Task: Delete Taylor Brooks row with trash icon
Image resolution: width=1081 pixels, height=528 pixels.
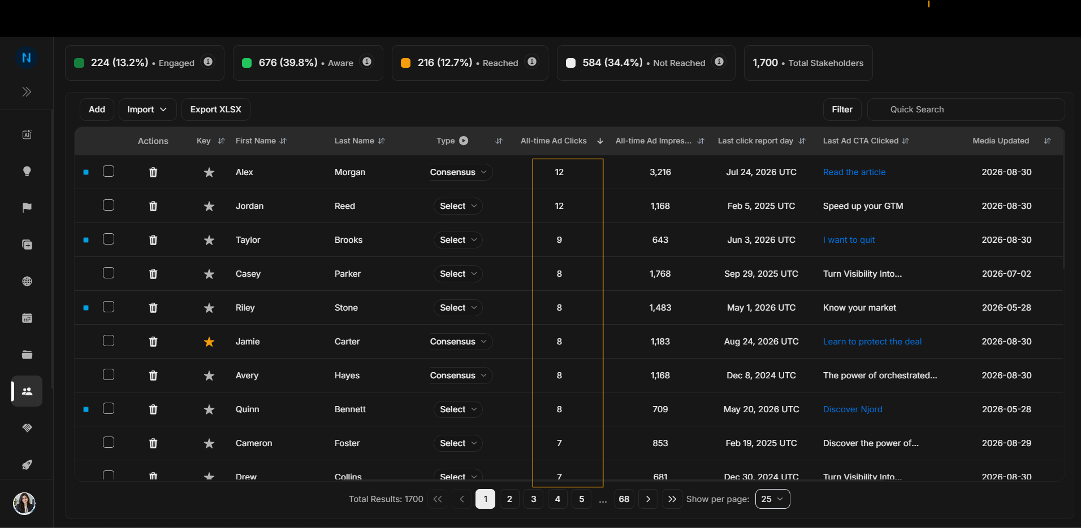Action: click(153, 240)
